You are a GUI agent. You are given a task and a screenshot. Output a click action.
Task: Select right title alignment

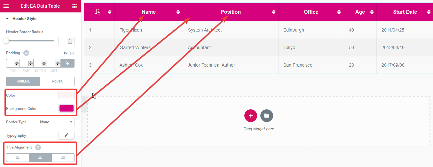click(63, 158)
